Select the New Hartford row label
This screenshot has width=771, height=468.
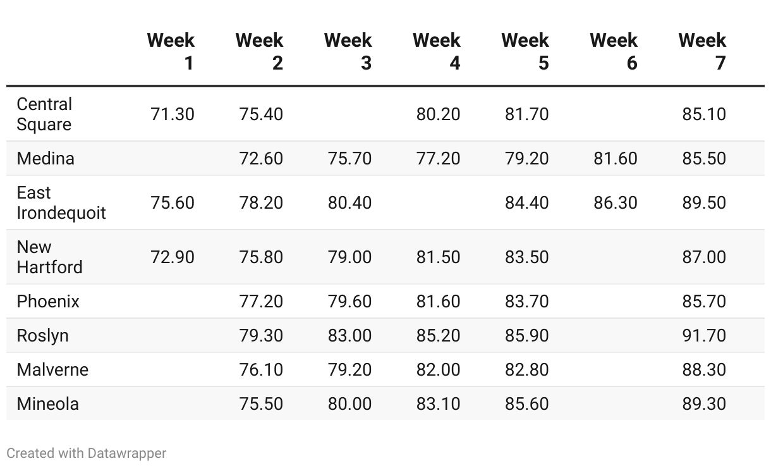[x=49, y=257]
